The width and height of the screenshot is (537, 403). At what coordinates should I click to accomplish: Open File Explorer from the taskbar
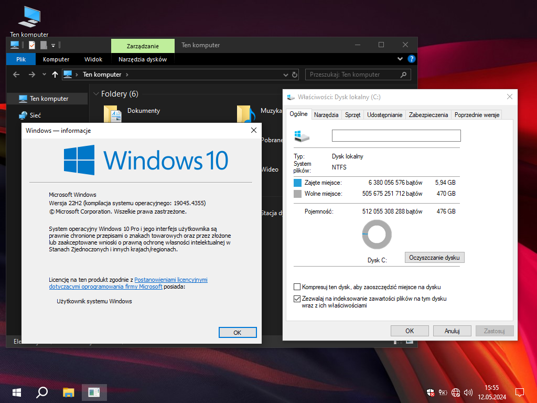click(x=68, y=392)
